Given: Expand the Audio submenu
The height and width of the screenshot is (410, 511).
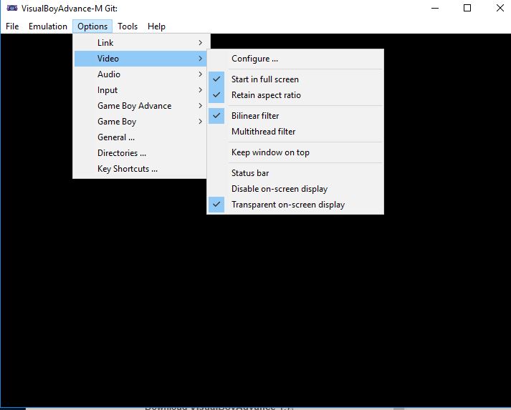Looking at the screenshot, I should tap(140, 74).
